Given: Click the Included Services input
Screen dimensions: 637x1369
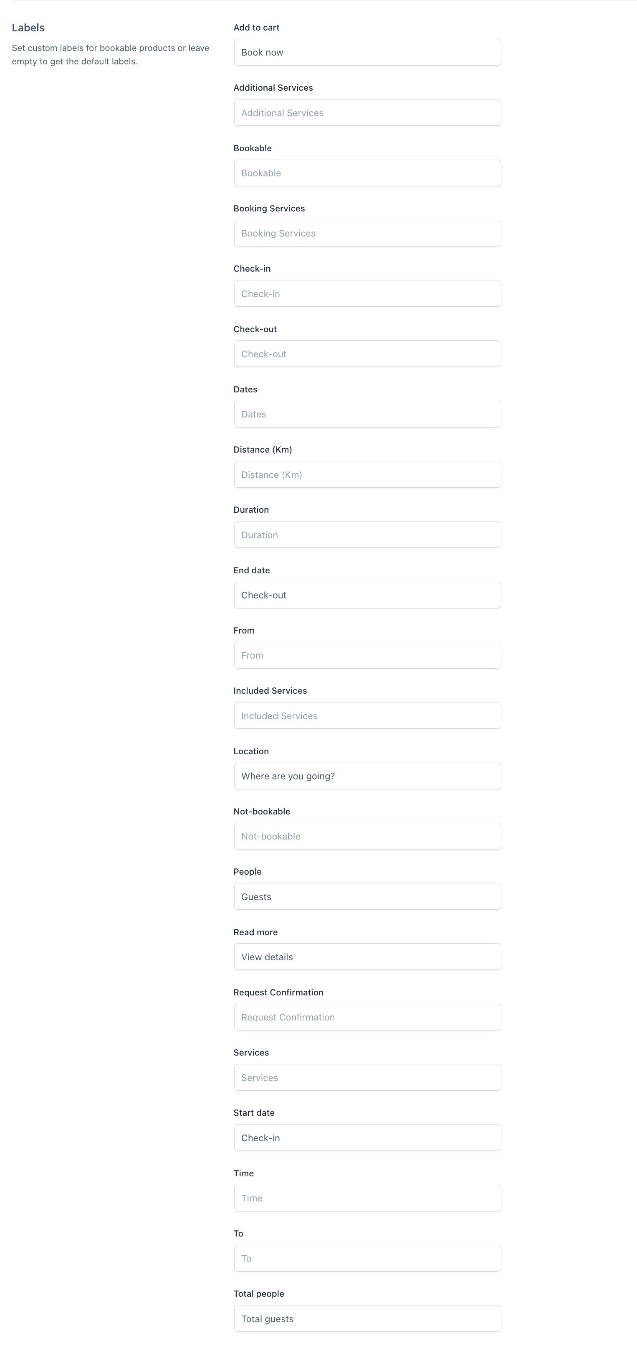Looking at the screenshot, I should point(367,716).
